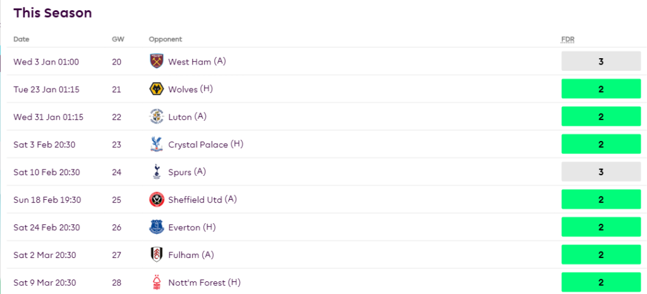647x294 pixels.
Task: Open the West Ham (A) fixture link
Action: pos(197,61)
